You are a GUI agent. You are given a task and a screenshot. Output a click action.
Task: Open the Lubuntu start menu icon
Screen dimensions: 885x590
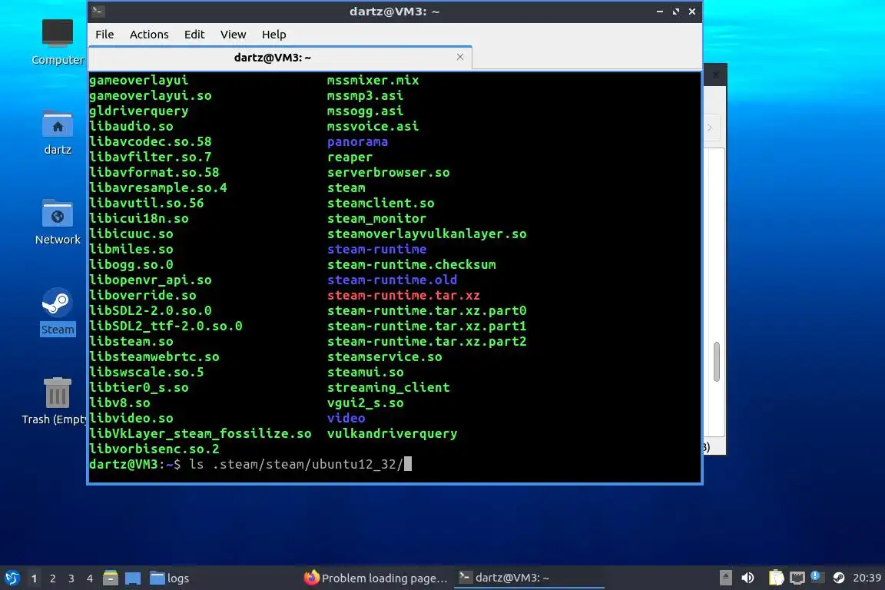click(x=12, y=578)
